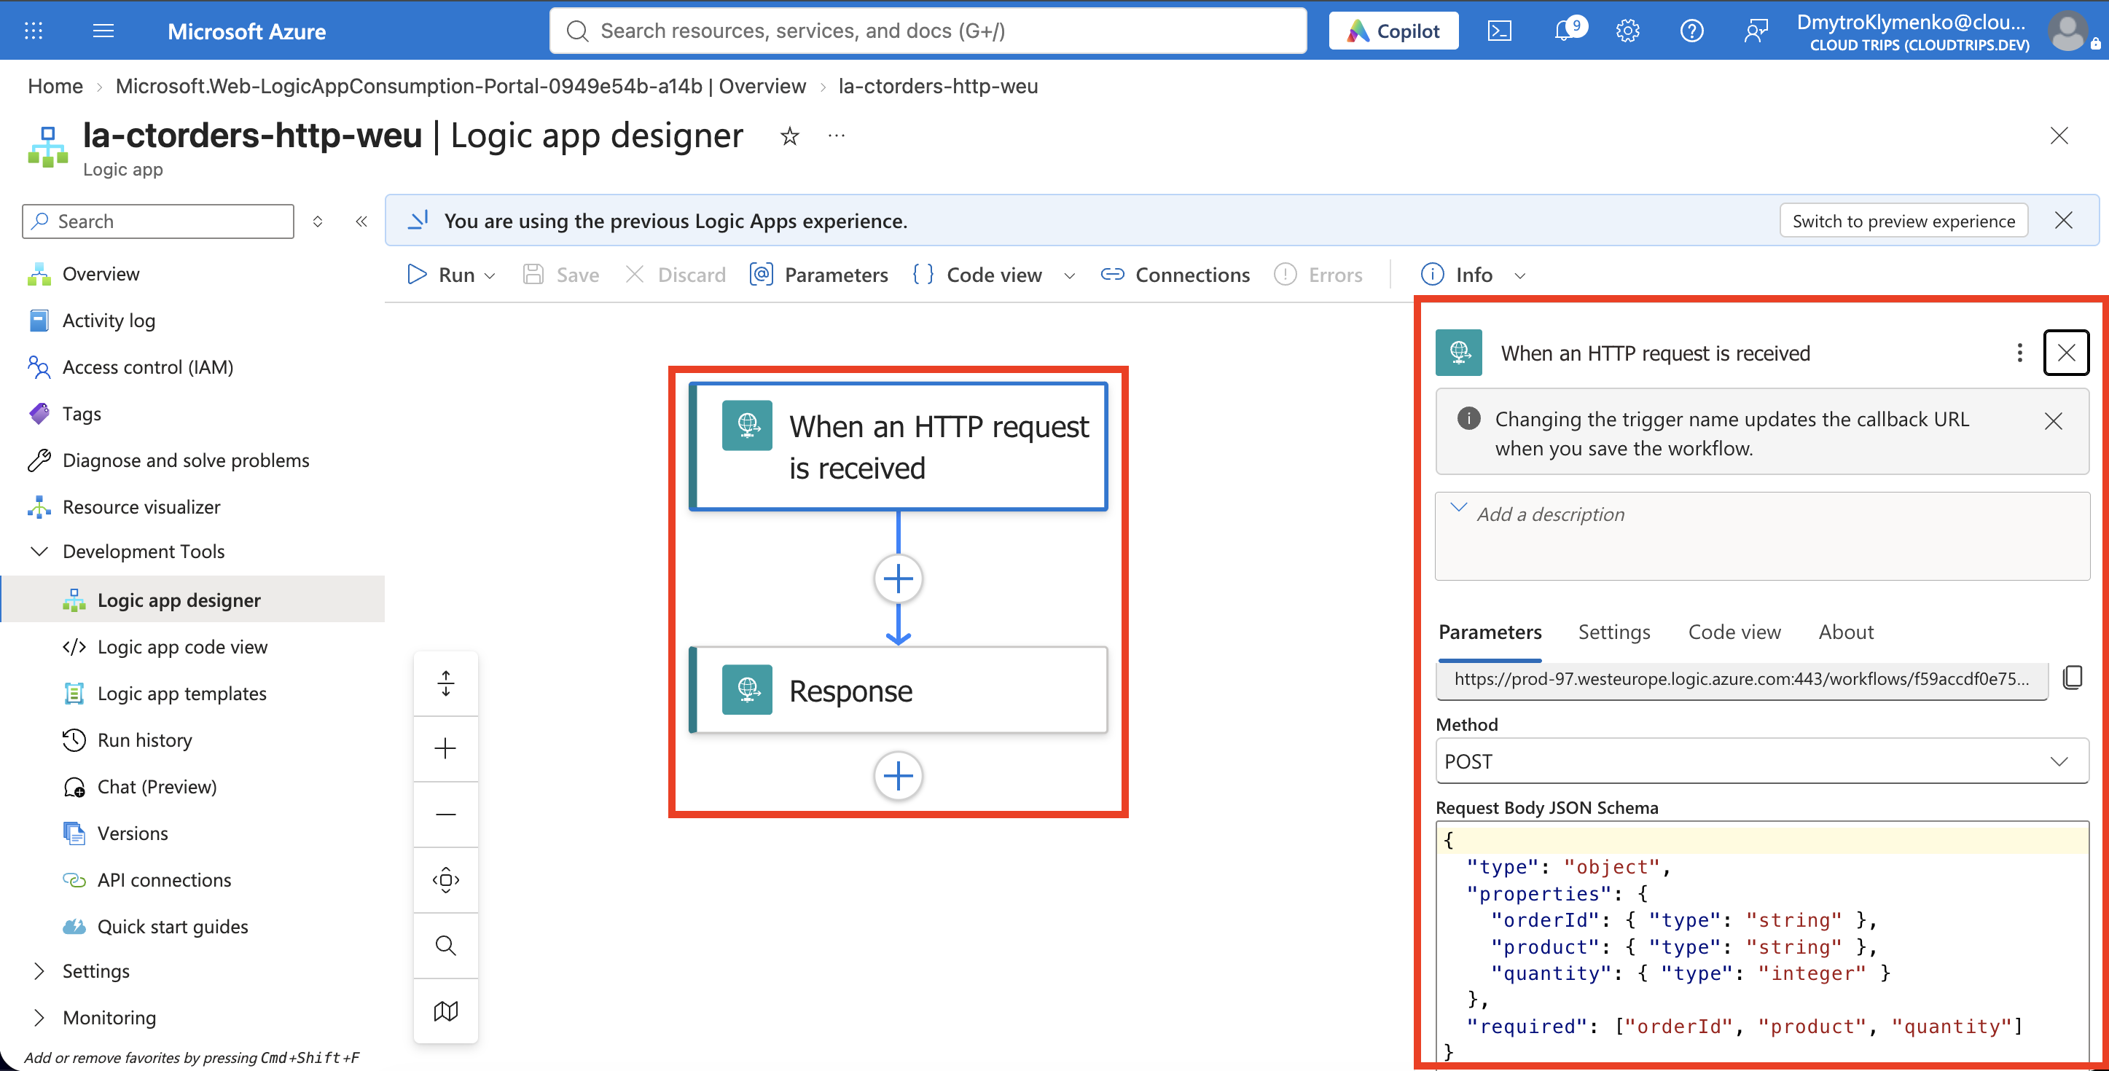Switch to the About tab in panel
Viewport: 2109px width, 1071px height.
click(1846, 632)
